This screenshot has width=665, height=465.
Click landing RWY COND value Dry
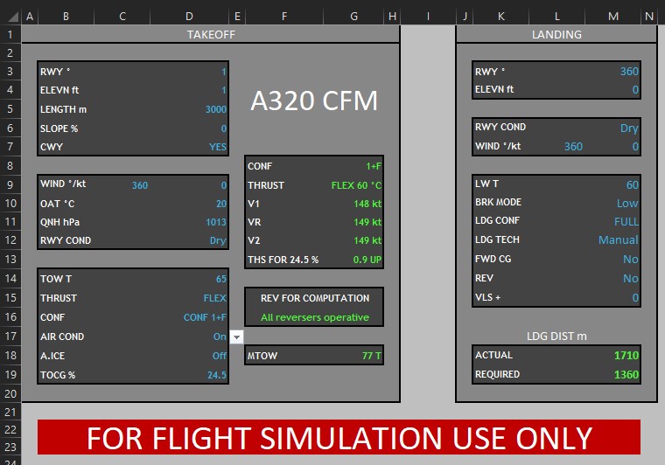[629, 128]
